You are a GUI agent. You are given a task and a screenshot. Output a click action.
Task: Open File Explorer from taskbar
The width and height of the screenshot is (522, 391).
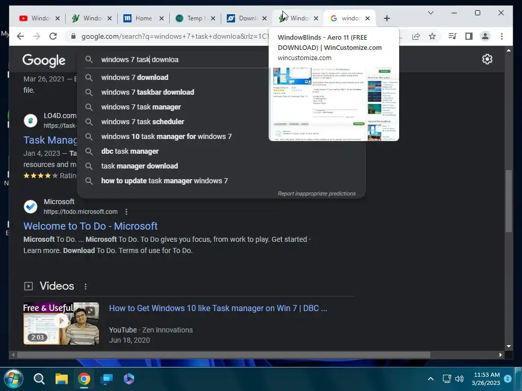62,379
